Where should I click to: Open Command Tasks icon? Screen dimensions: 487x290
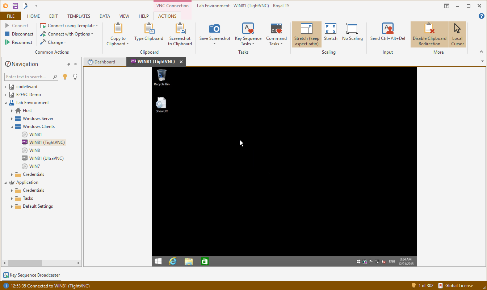pyautogui.click(x=276, y=29)
